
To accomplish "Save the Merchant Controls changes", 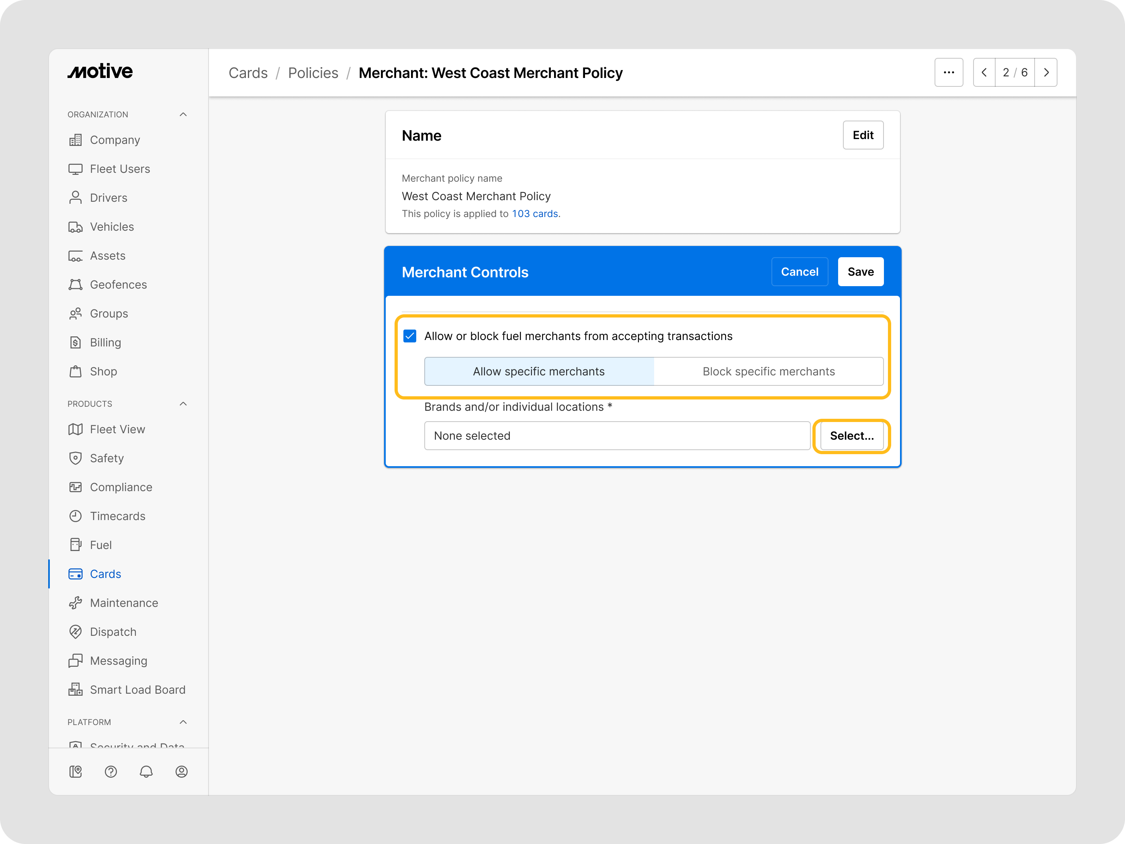I will click(x=860, y=272).
